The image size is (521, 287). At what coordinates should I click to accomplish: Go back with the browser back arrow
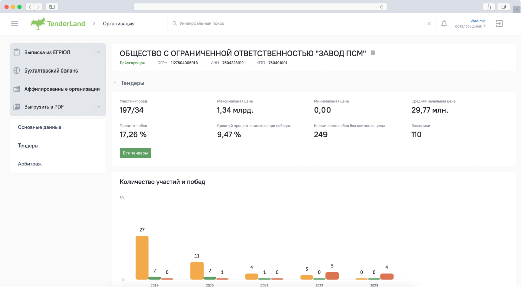[30, 7]
